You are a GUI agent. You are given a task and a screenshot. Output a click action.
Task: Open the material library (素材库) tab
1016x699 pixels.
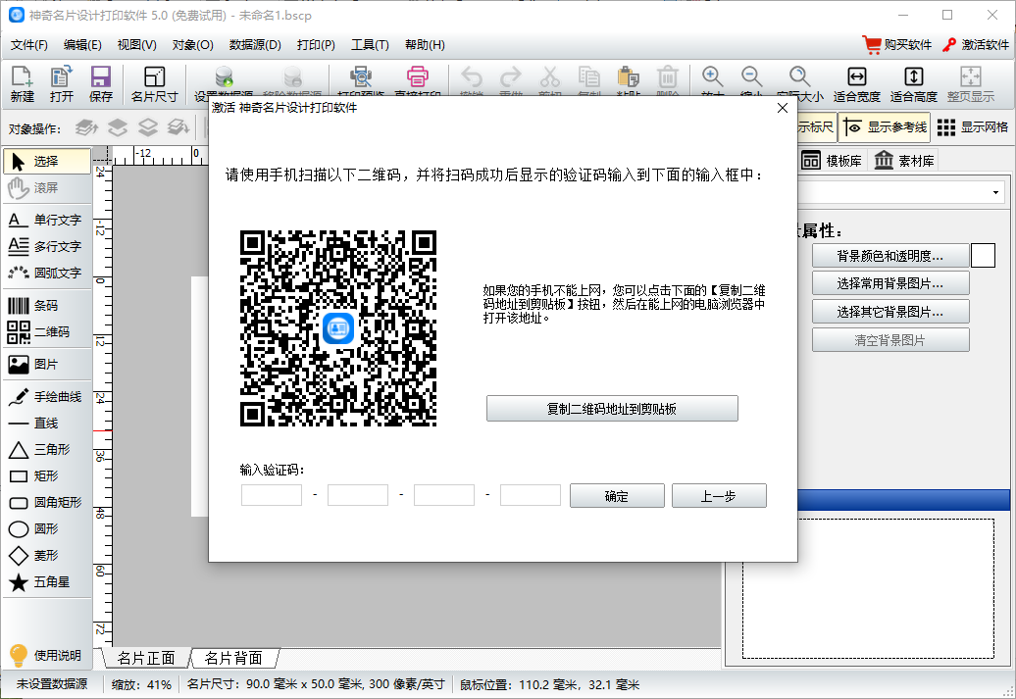[904, 161]
